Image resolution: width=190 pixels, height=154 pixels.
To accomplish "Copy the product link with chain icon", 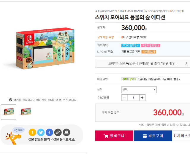I will click(58, 132).
